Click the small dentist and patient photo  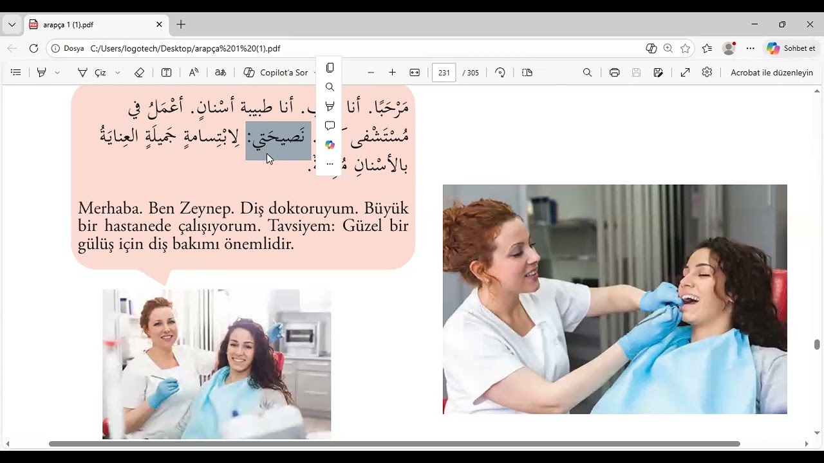pyautogui.click(x=216, y=364)
